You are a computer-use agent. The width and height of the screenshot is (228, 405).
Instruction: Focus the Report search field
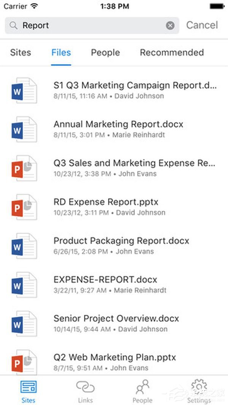(x=92, y=25)
